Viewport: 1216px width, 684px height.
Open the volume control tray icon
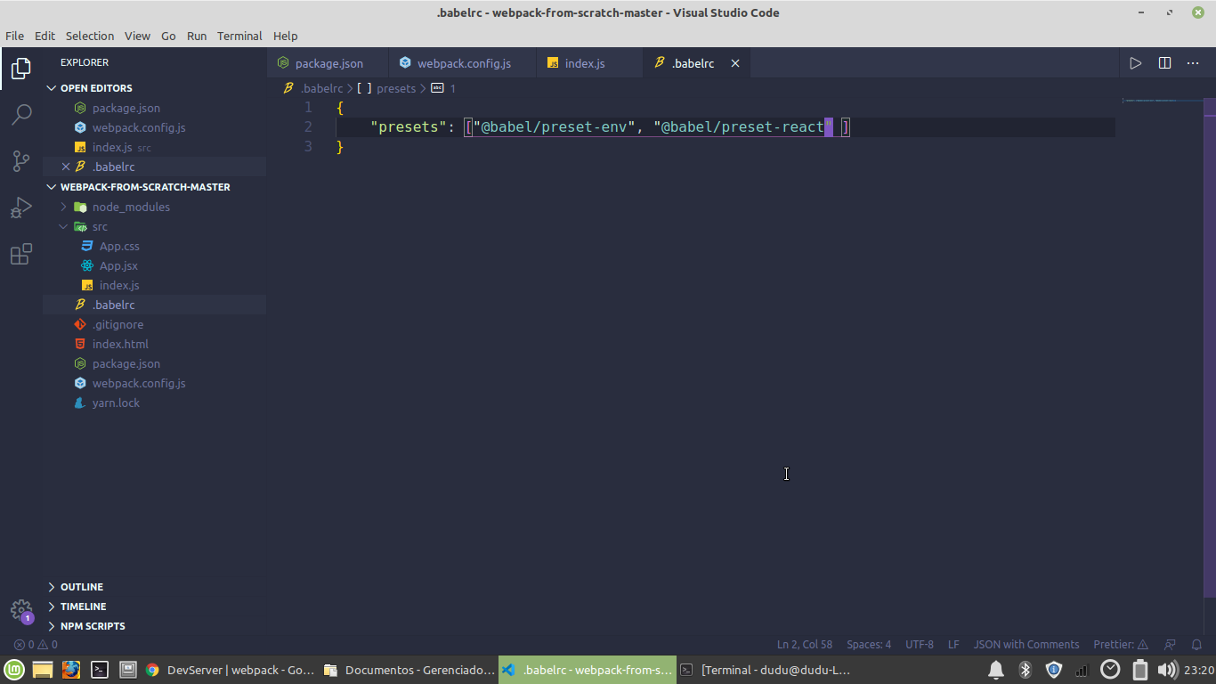(x=1167, y=670)
